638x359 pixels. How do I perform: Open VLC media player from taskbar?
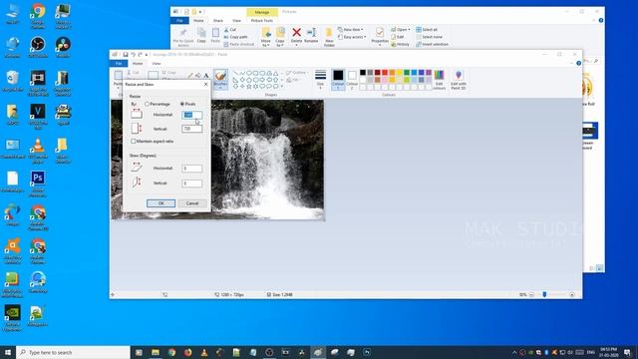(203, 352)
